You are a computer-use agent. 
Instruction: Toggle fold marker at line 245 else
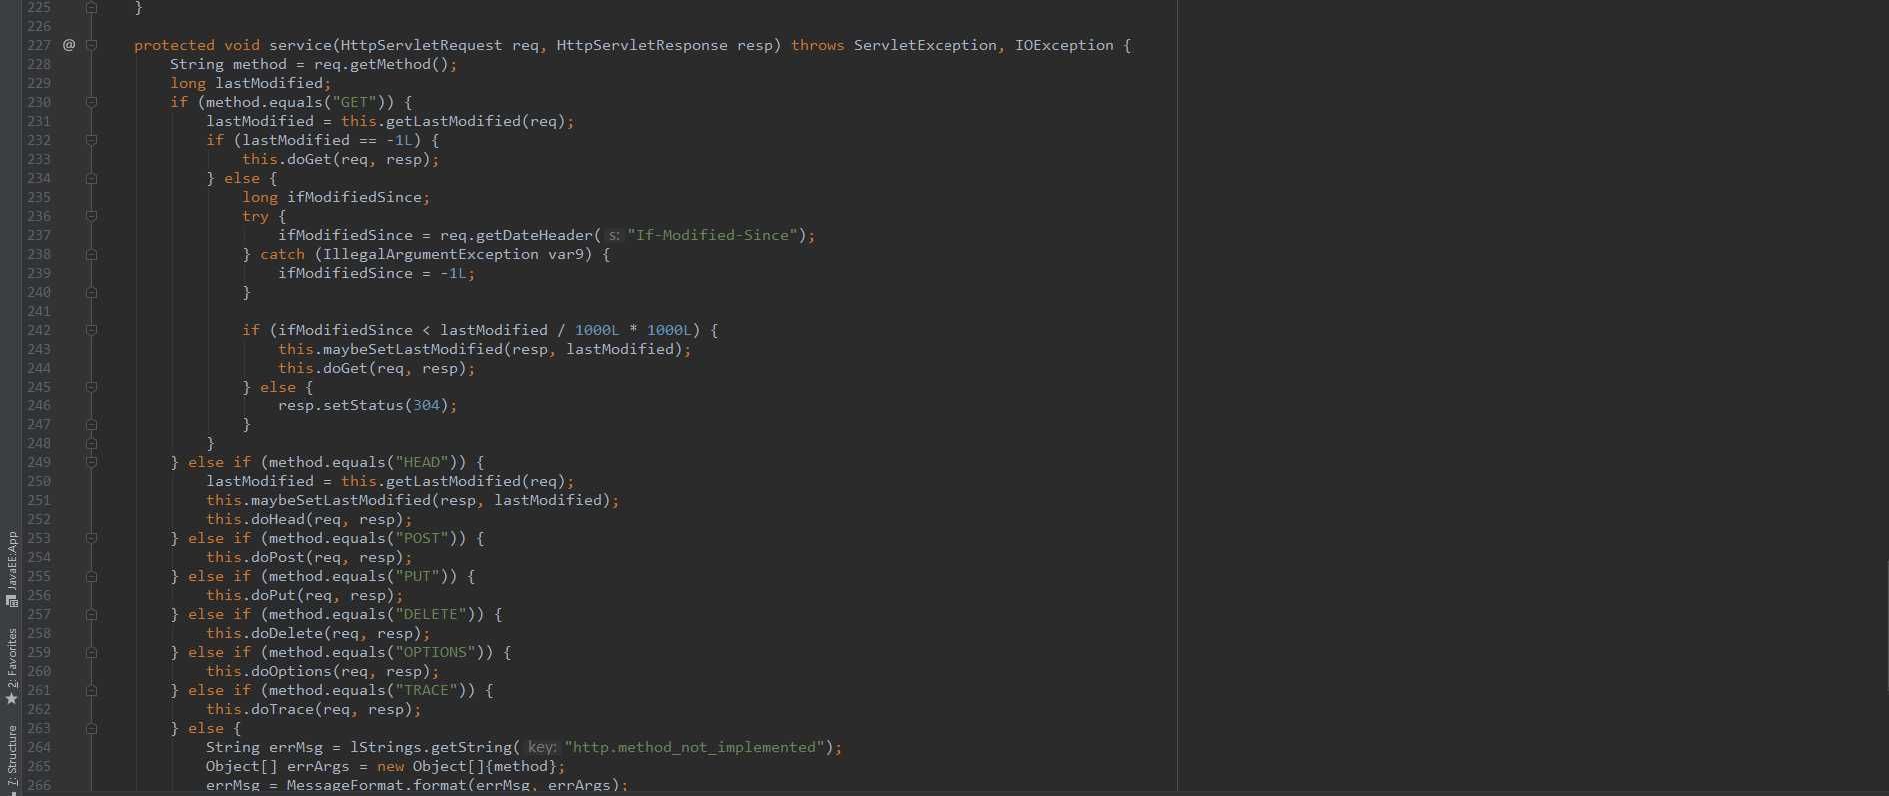point(91,387)
